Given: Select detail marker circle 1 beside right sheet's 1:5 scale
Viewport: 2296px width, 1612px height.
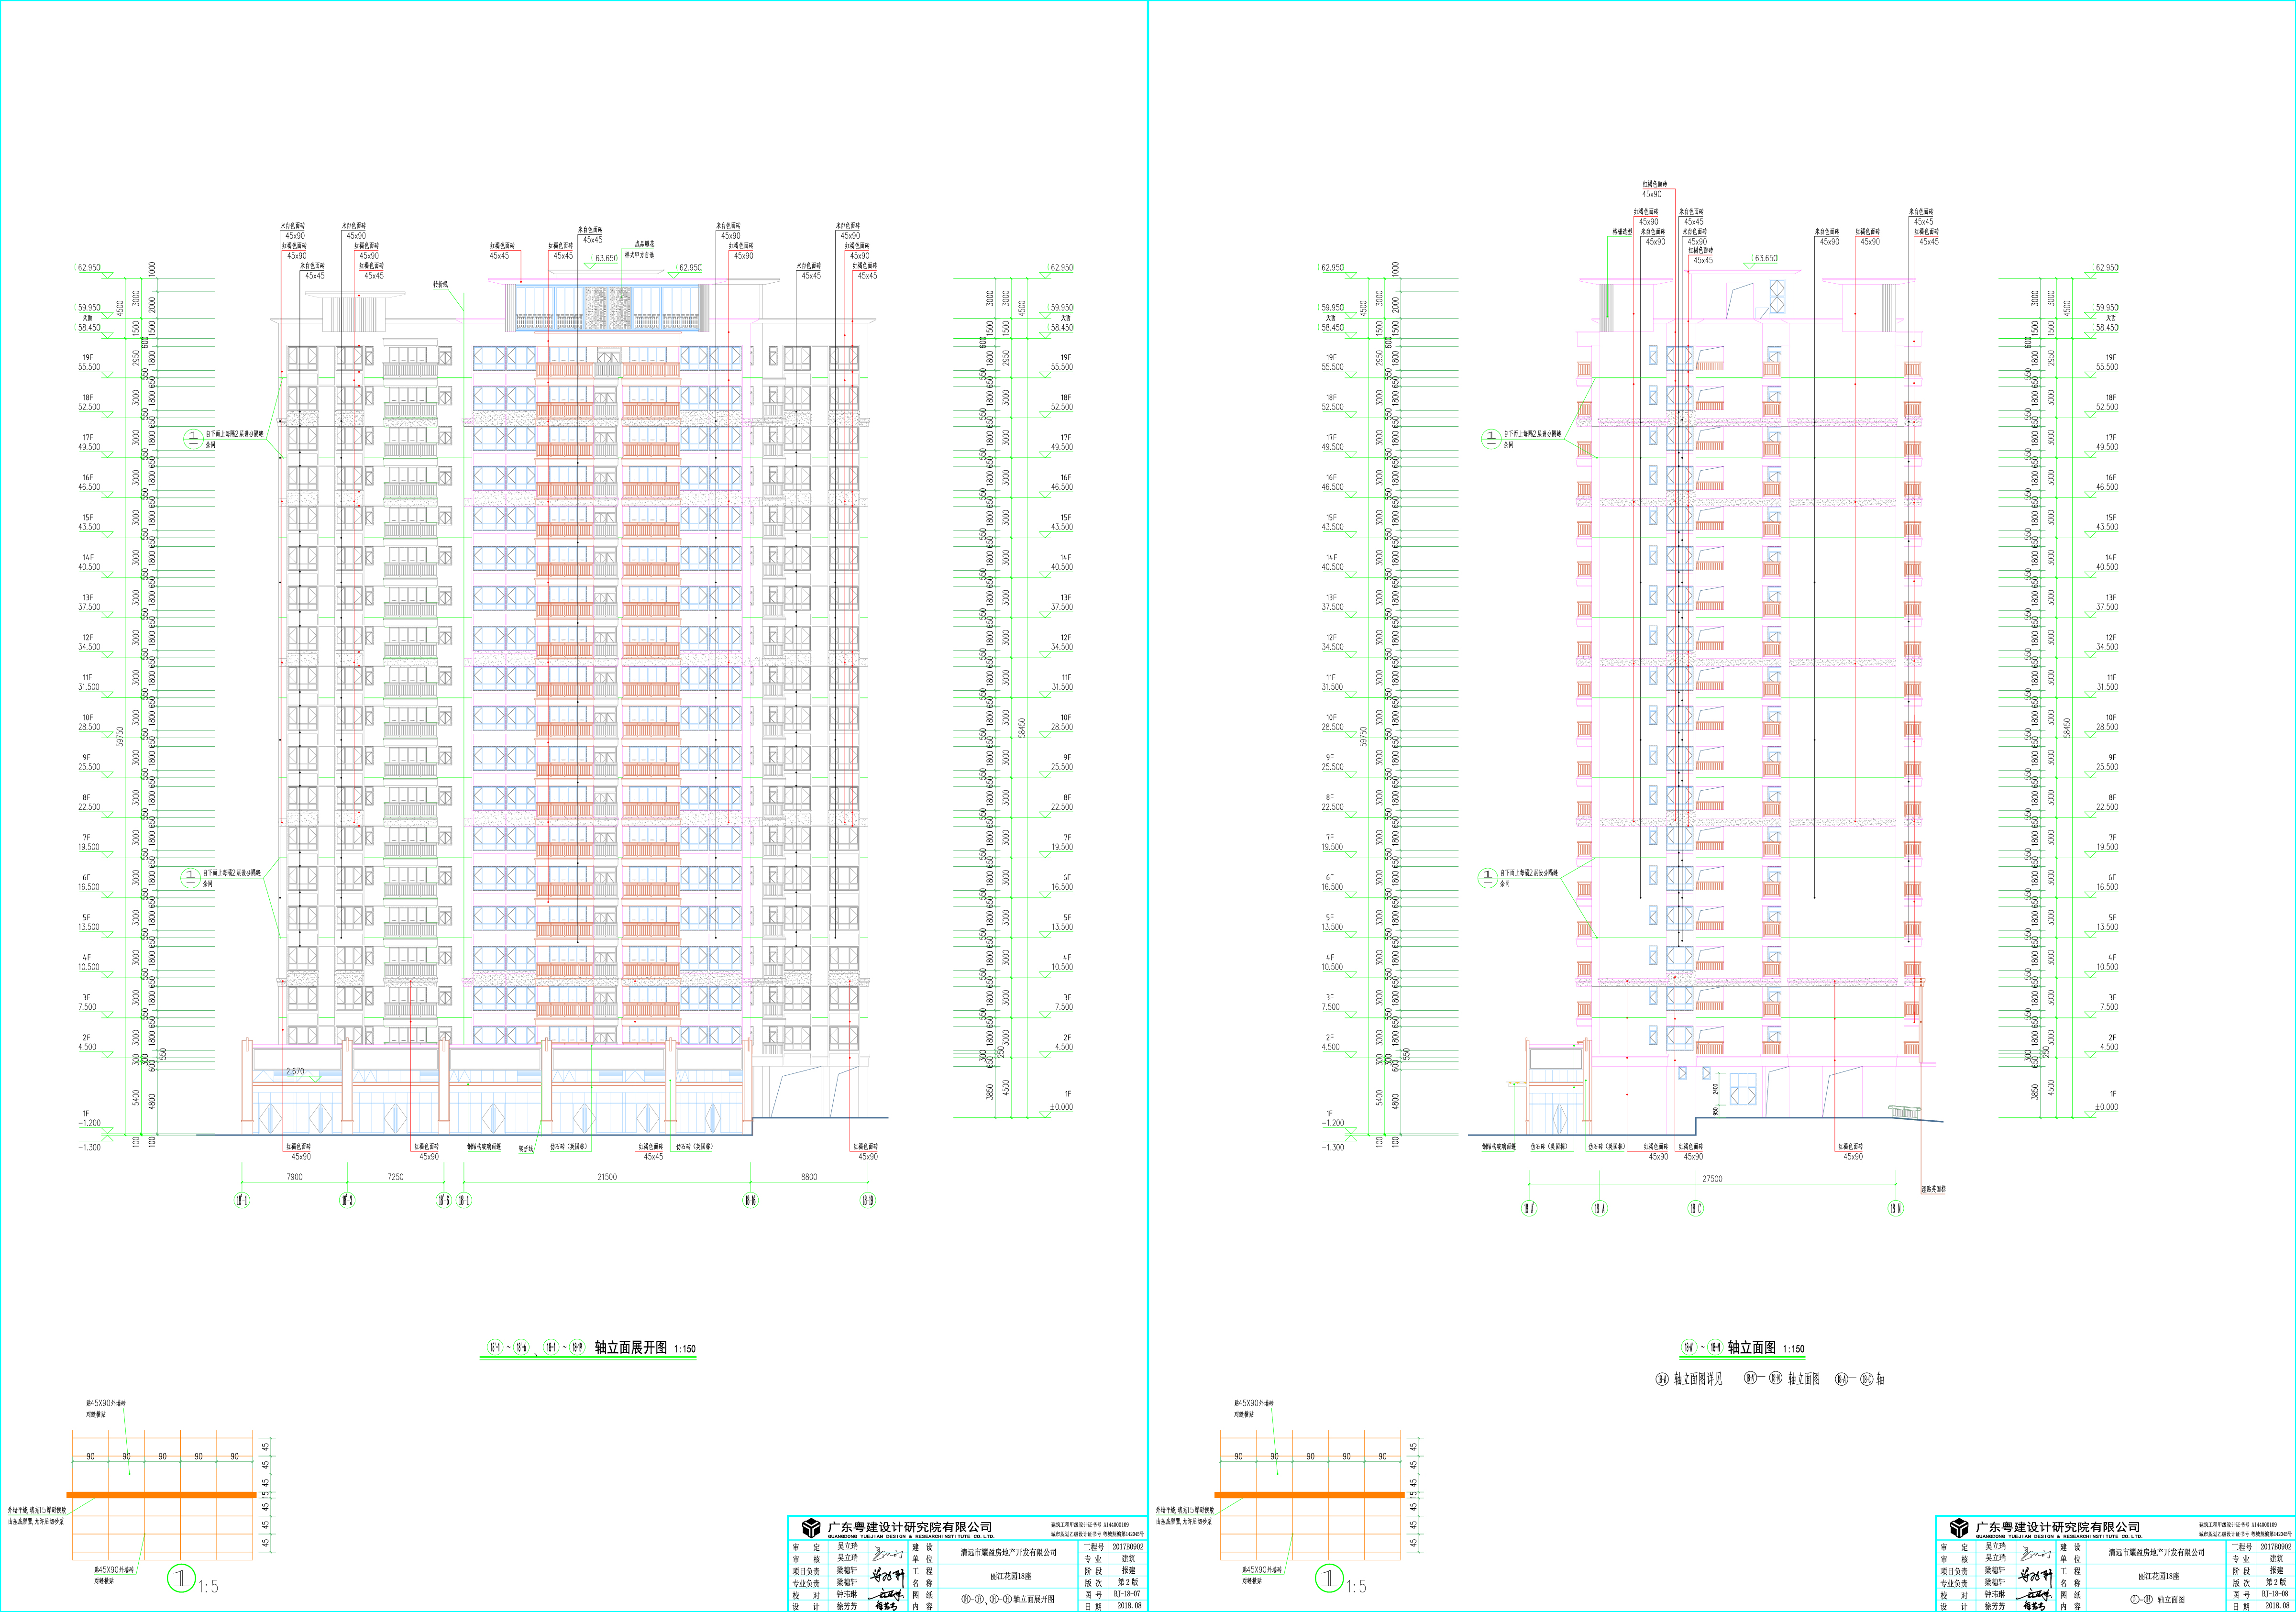Looking at the screenshot, I should 1329,1579.
